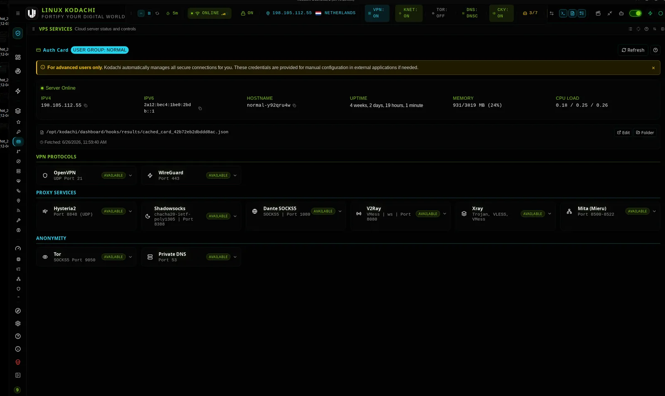Image resolution: width=665 pixels, height=396 pixels.
Task: Select the shield icon in the sidebar
Action: pos(18,33)
